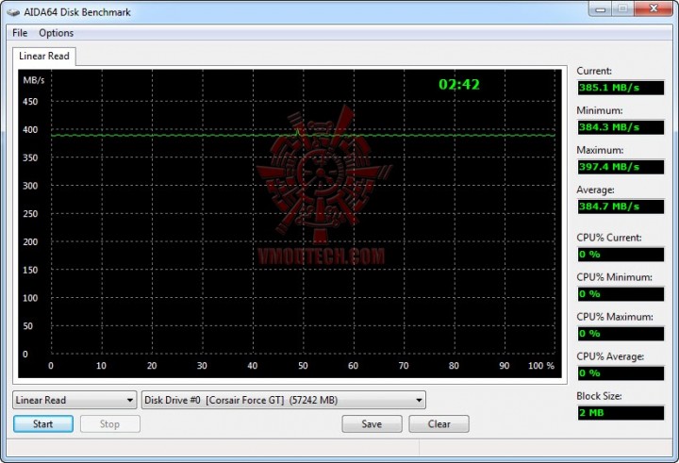This screenshot has height=463, width=679.
Task: Select the Linear Read tab
Action: pos(44,57)
